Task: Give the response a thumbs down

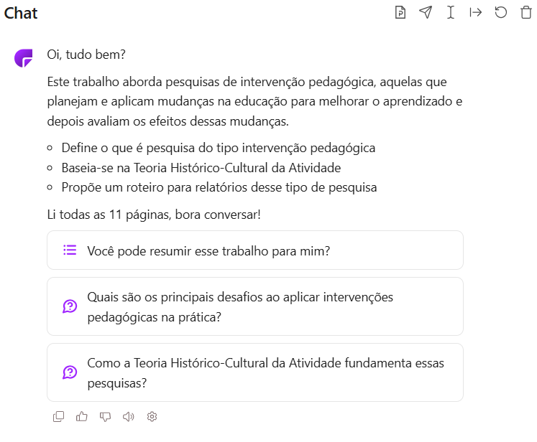Action: coord(105,416)
